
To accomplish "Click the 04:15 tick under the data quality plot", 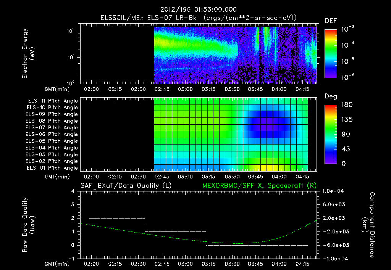I will (302, 264).
